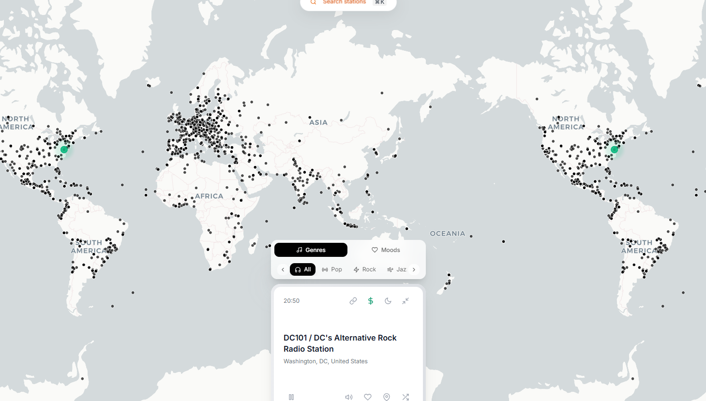706x401 pixels.
Task: Copy the station link using the link icon
Action: (353, 301)
